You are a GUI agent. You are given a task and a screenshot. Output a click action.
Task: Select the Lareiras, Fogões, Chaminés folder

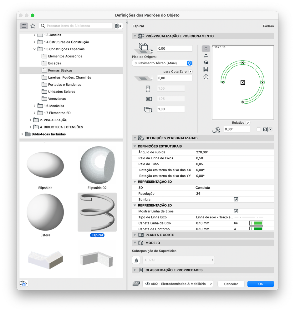pyautogui.click(x=69, y=77)
